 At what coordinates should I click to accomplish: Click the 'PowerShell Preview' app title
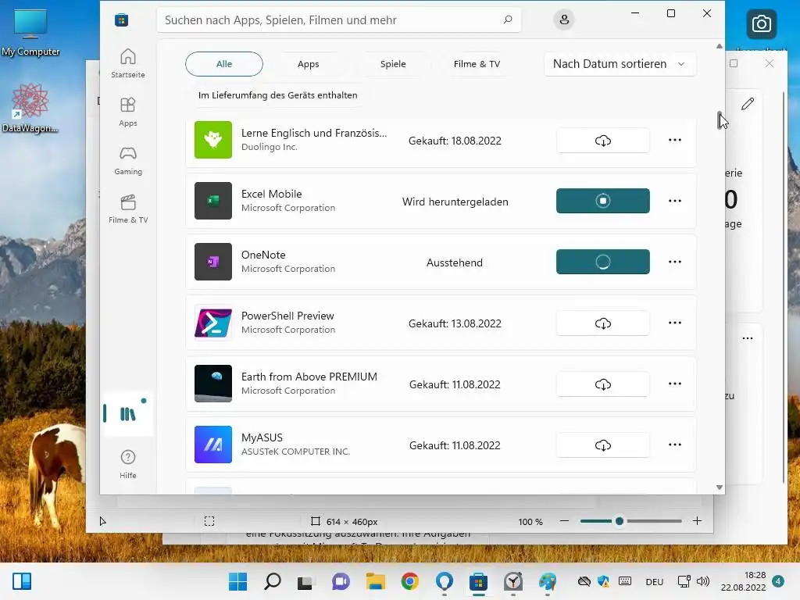[287, 316]
